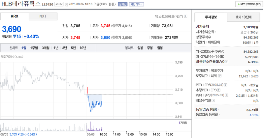
Task: Click the arrow next to 동일업종 PER
Action: tap(218, 109)
